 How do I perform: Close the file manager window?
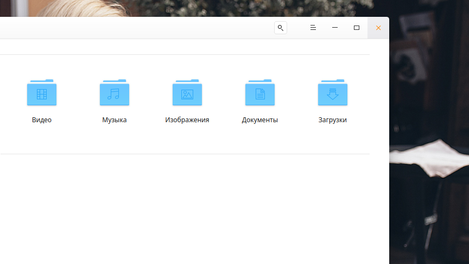point(378,28)
